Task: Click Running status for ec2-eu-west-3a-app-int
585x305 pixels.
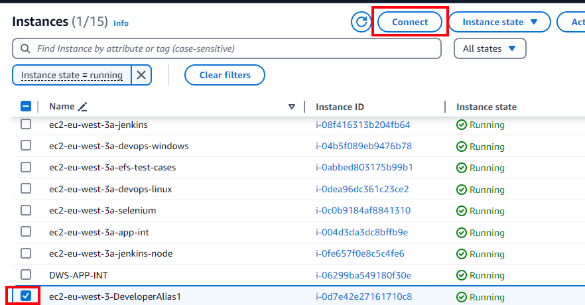Action: click(480, 233)
